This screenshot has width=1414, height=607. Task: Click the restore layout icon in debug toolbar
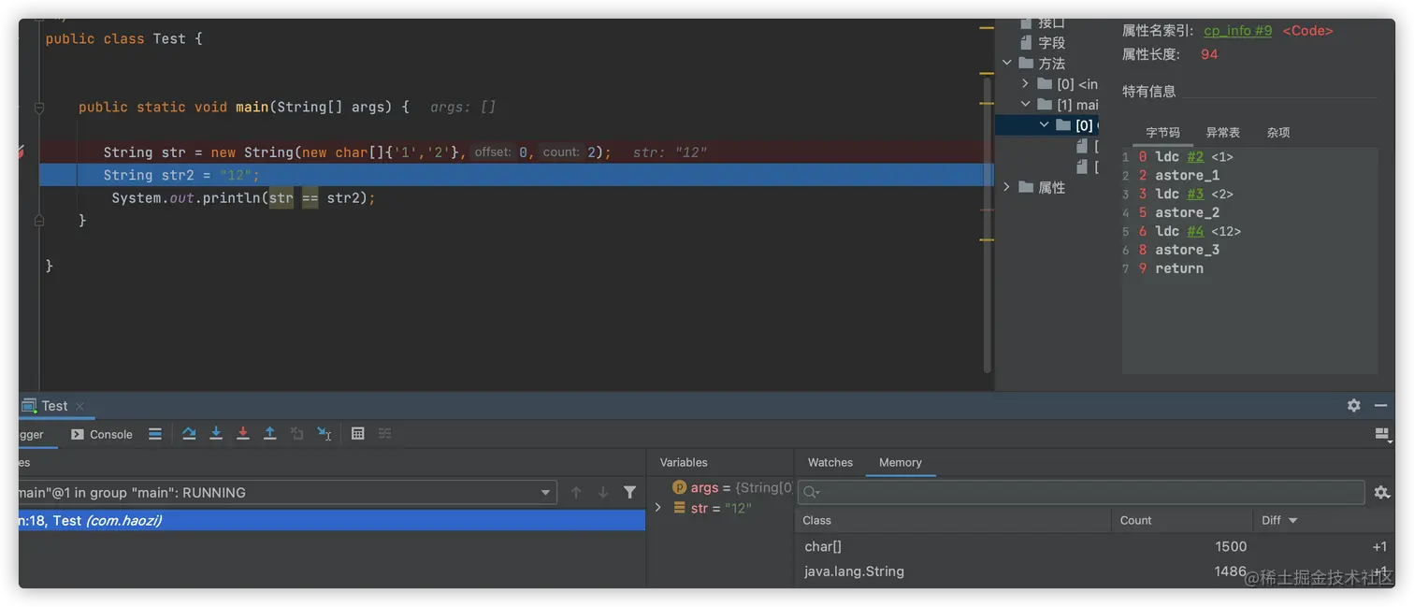1381,434
